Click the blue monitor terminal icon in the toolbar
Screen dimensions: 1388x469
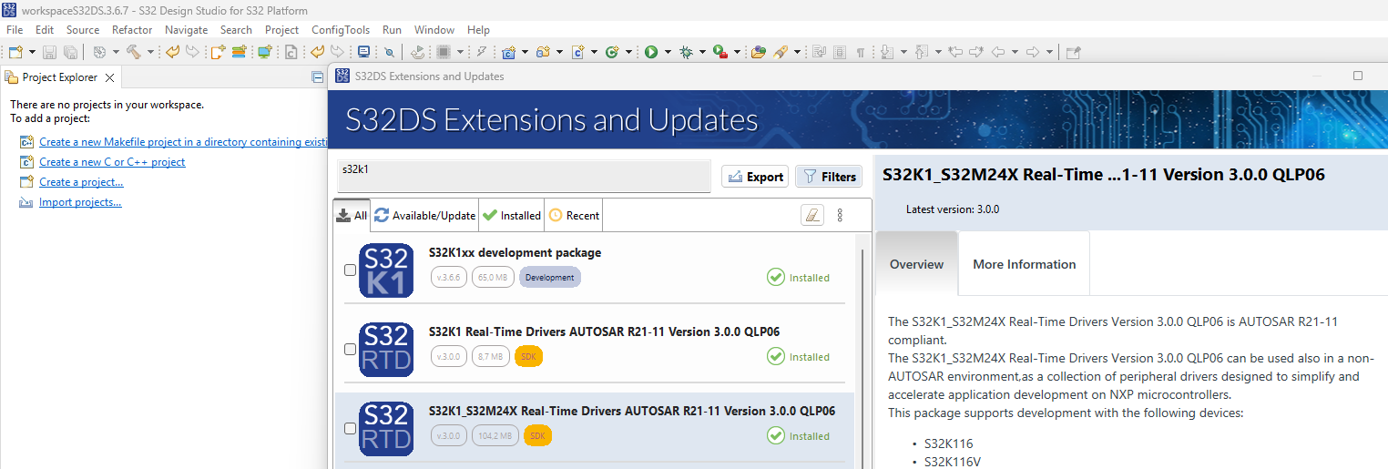coord(363,52)
